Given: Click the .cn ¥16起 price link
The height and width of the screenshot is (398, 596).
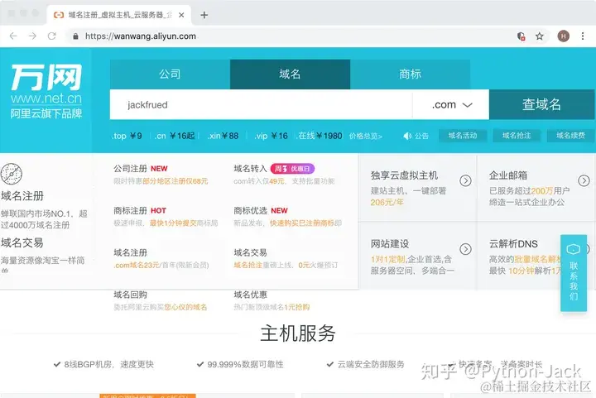Looking at the screenshot, I should pos(175,136).
